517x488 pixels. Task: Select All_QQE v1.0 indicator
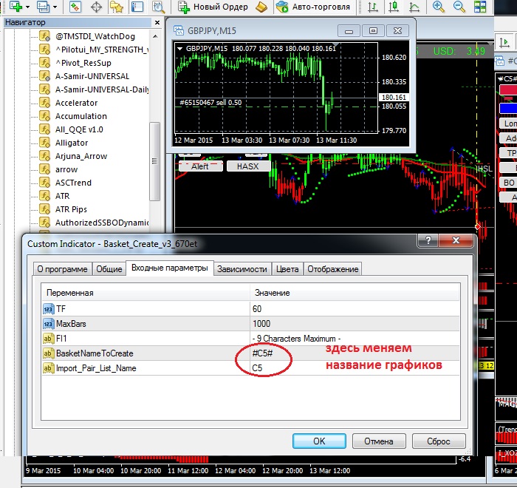[x=79, y=129]
